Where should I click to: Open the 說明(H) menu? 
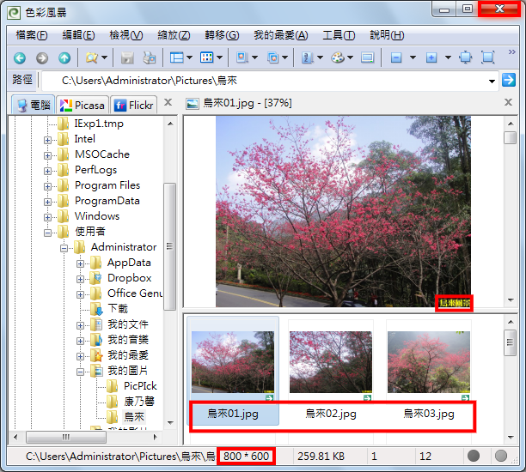click(387, 35)
